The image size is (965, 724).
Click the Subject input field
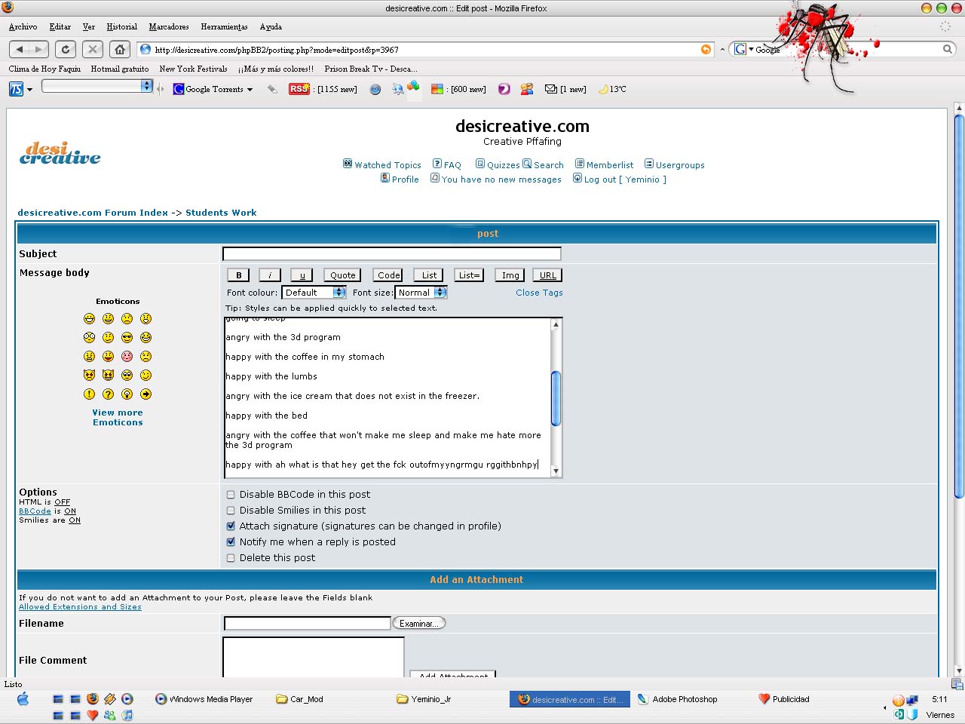[392, 254]
